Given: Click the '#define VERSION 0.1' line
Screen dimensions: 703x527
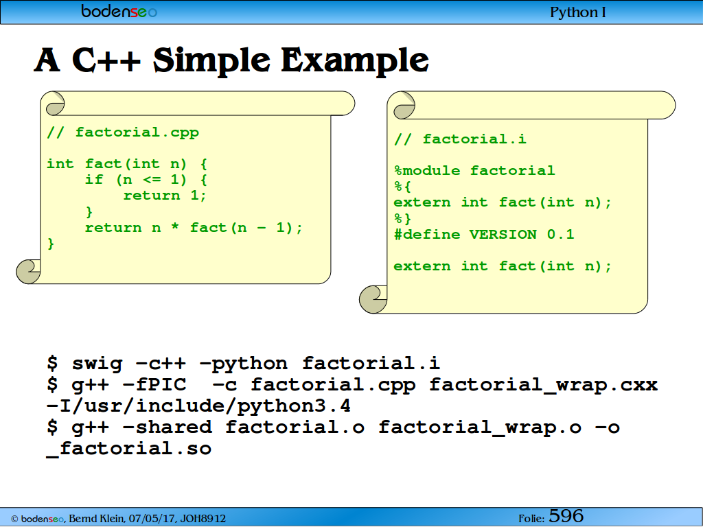Looking at the screenshot, I should 484,235.
